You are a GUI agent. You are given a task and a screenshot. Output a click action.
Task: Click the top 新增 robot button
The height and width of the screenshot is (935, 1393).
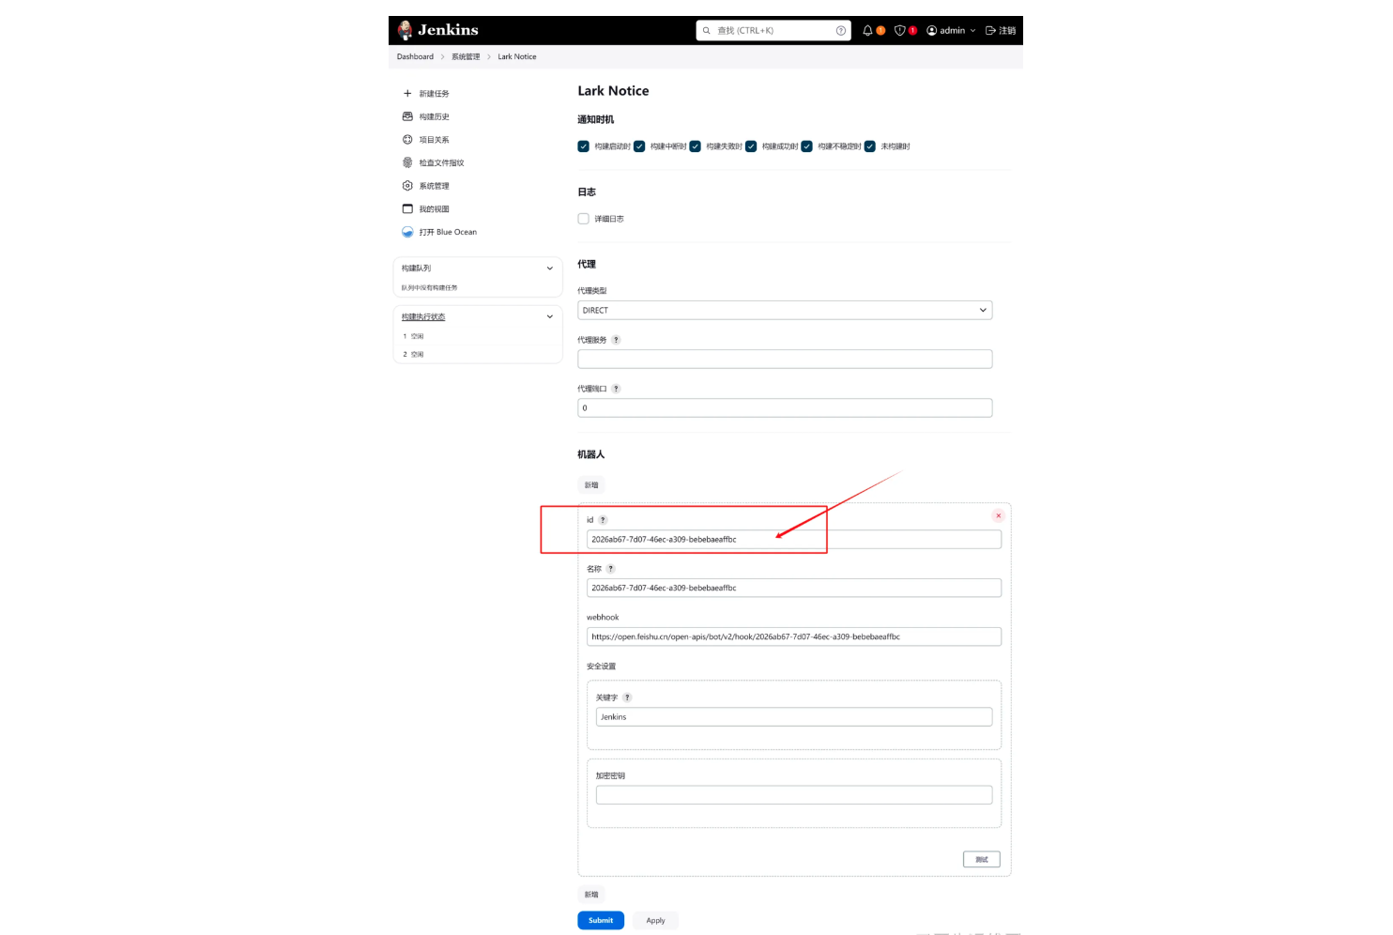pyautogui.click(x=591, y=485)
